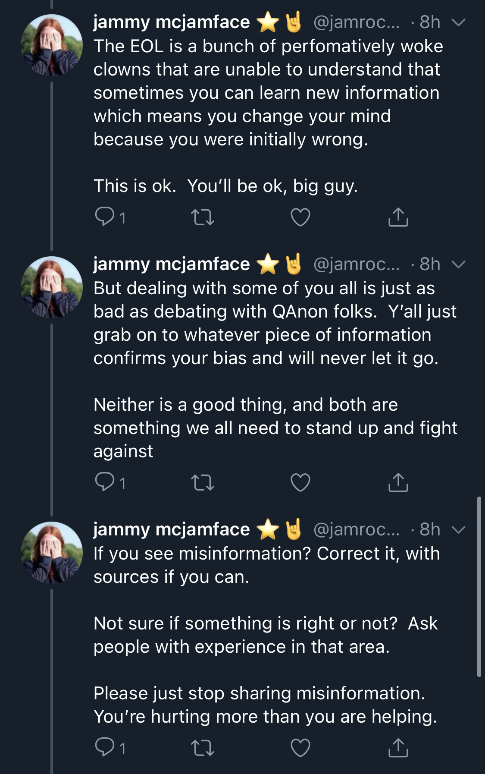The image size is (485, 774).
Task: Open options chevron on first tweet
Action: [x=458, y=22]
